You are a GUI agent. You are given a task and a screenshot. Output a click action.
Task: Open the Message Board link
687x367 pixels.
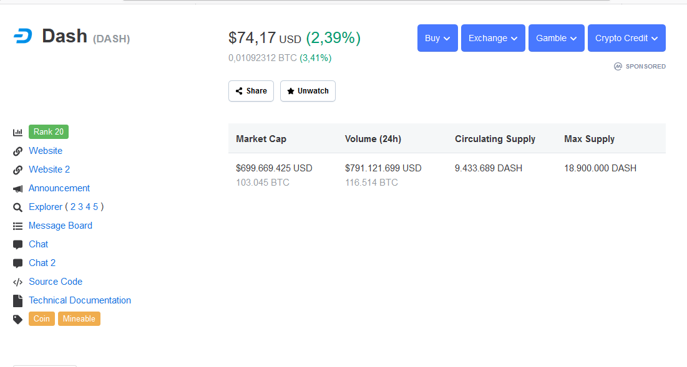tap(61, 226)
